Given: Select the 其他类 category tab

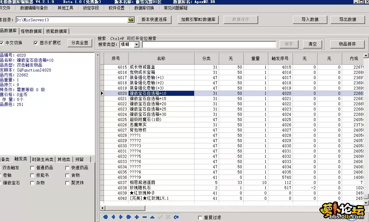Looking at the screenshot, I should tap(64, 159).
